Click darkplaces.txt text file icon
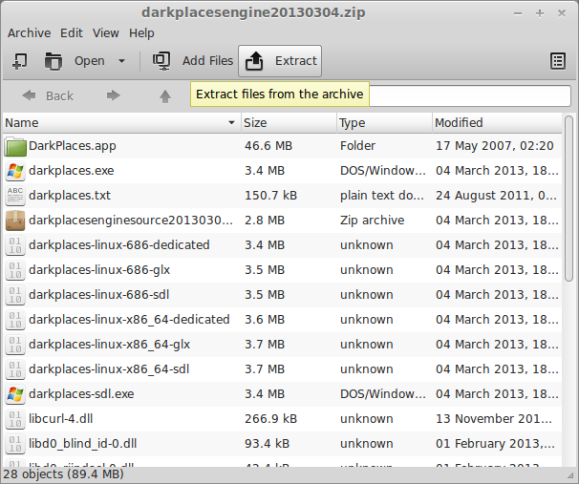 (x=15, y=196)
